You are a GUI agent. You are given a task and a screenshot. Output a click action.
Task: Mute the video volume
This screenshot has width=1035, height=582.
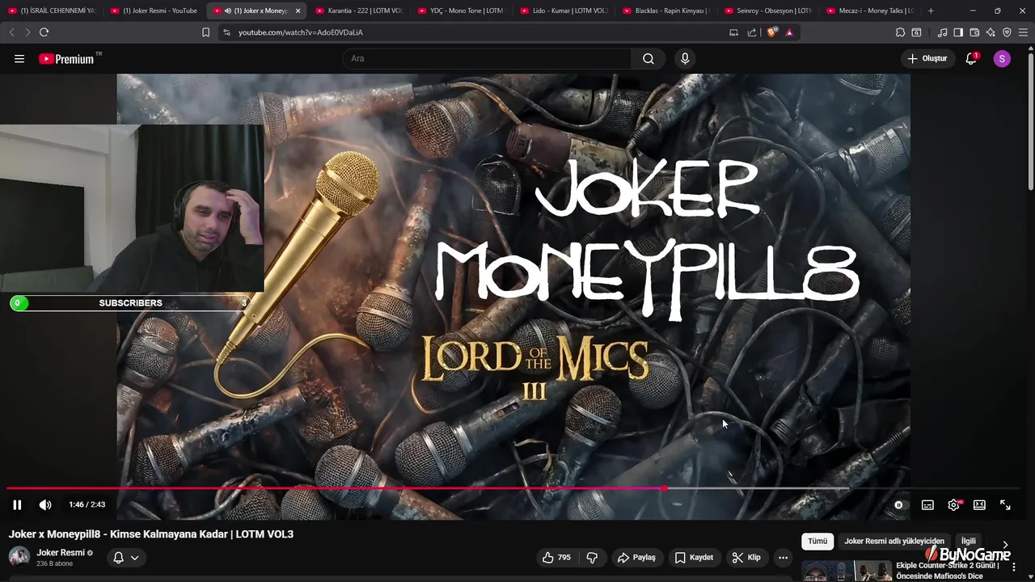click(45, 504)
